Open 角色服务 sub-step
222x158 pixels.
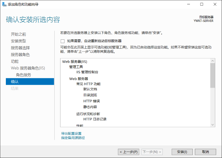[x=23, y=75]
